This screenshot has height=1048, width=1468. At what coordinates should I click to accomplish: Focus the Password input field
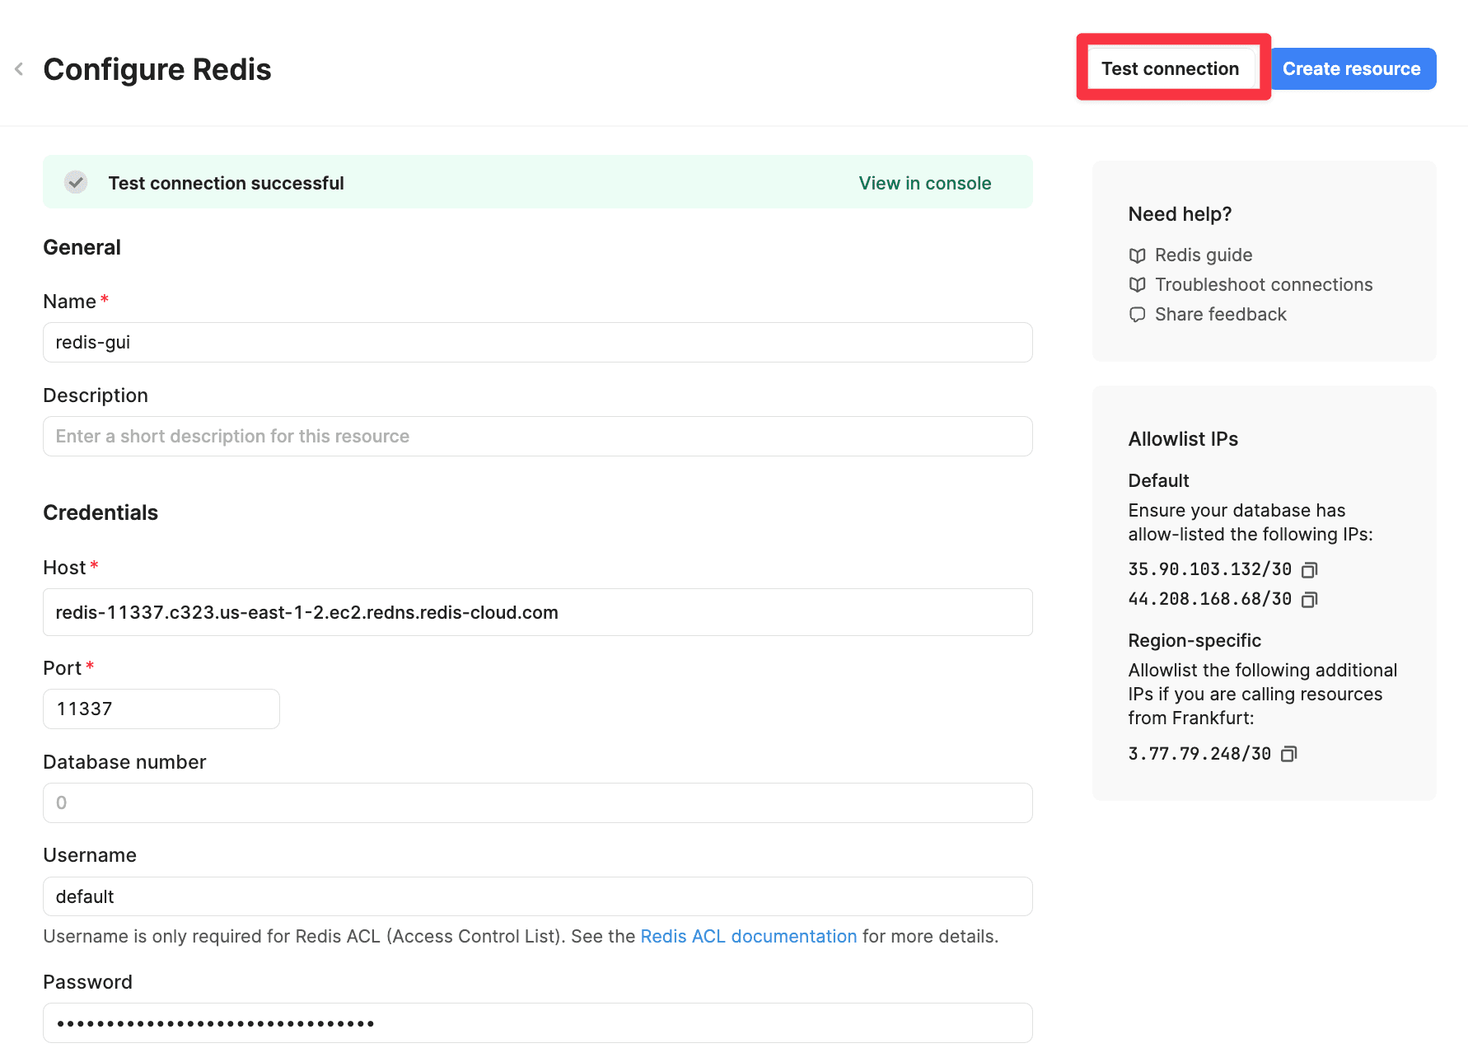[x=537, y=1023]
